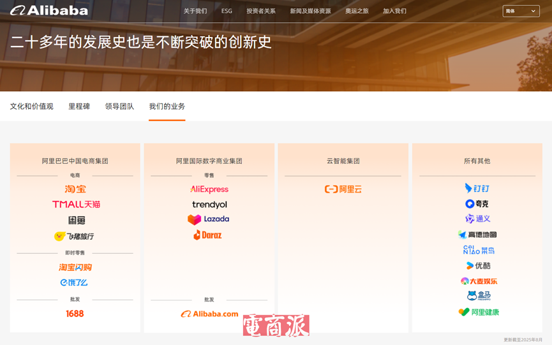Click the DingTalk 钉钉 logo
The image size is (552, 345).
click(x=477, y=189)
